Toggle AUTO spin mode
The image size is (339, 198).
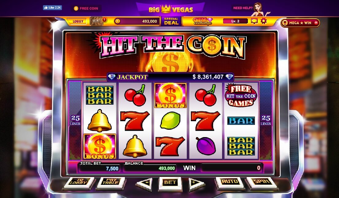[230, 183]
